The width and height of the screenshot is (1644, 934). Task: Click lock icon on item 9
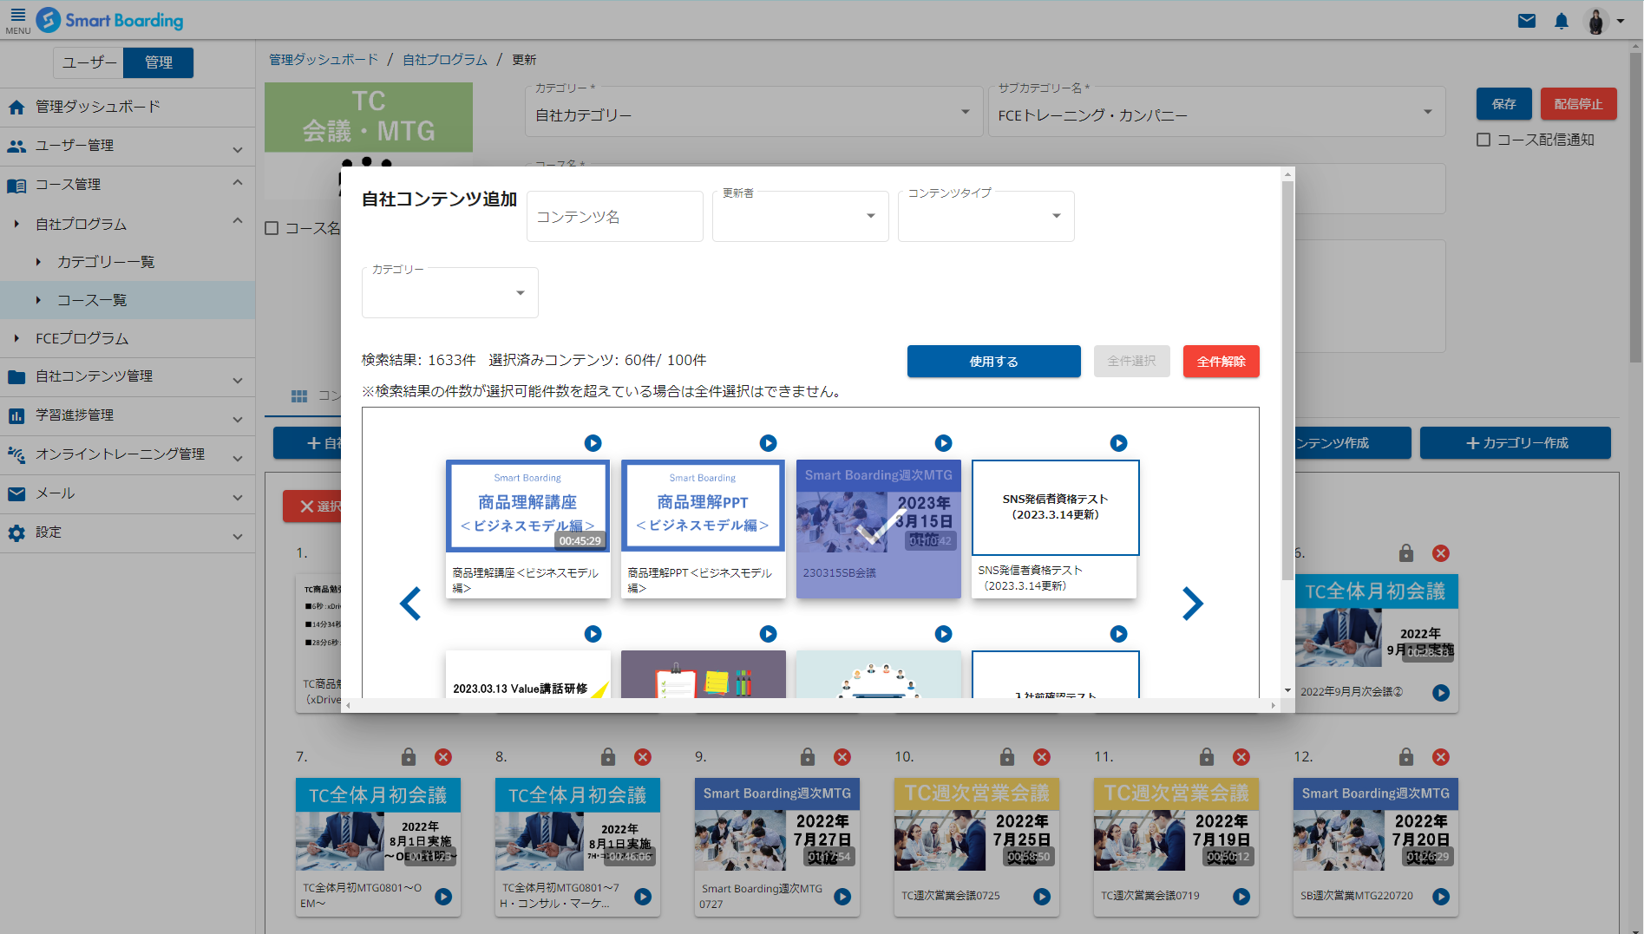click(x=808, y=757)
